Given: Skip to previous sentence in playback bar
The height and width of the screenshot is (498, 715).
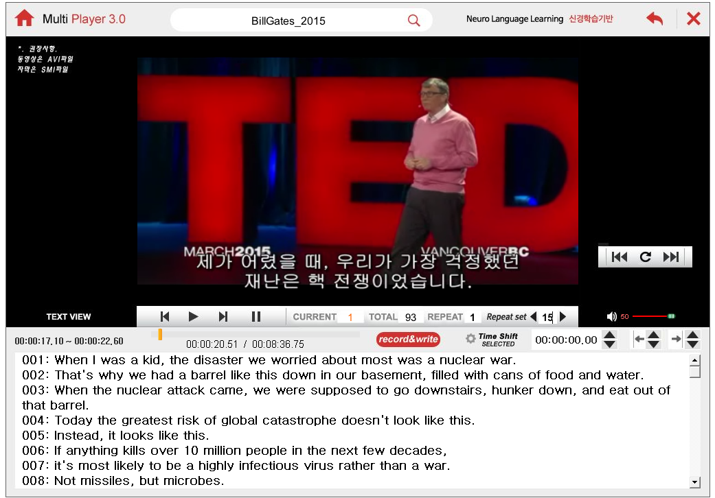Looking at the screenshot, I should (x=165, y=316).
